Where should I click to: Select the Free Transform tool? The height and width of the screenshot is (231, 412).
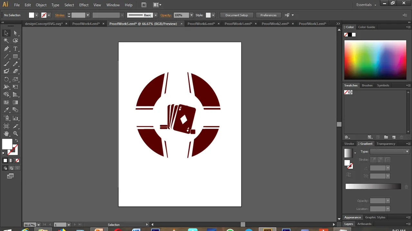pos(15,87)
